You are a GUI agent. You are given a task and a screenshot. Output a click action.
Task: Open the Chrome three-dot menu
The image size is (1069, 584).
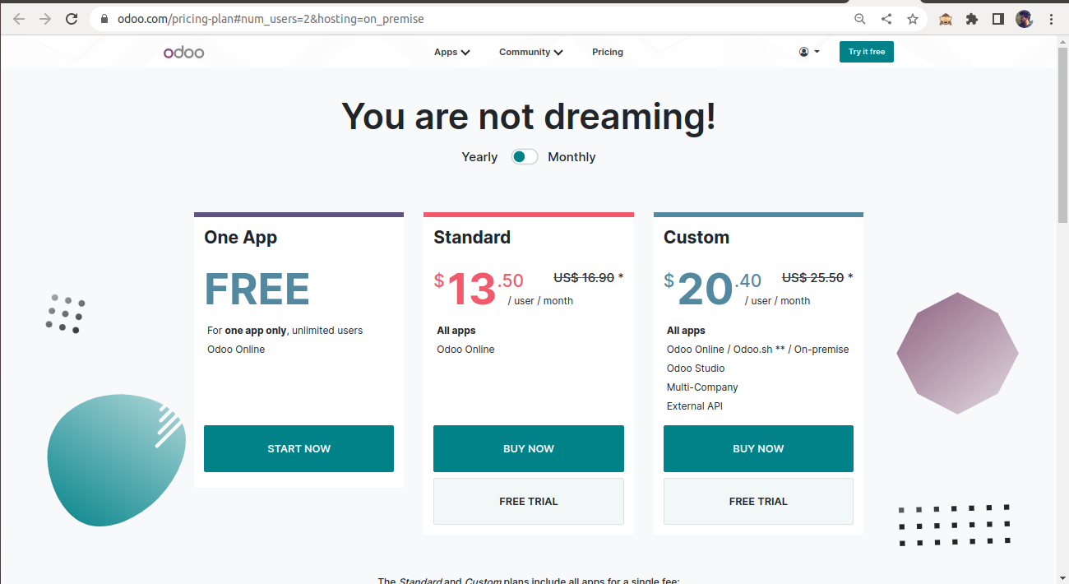[x=1051, y=19]
